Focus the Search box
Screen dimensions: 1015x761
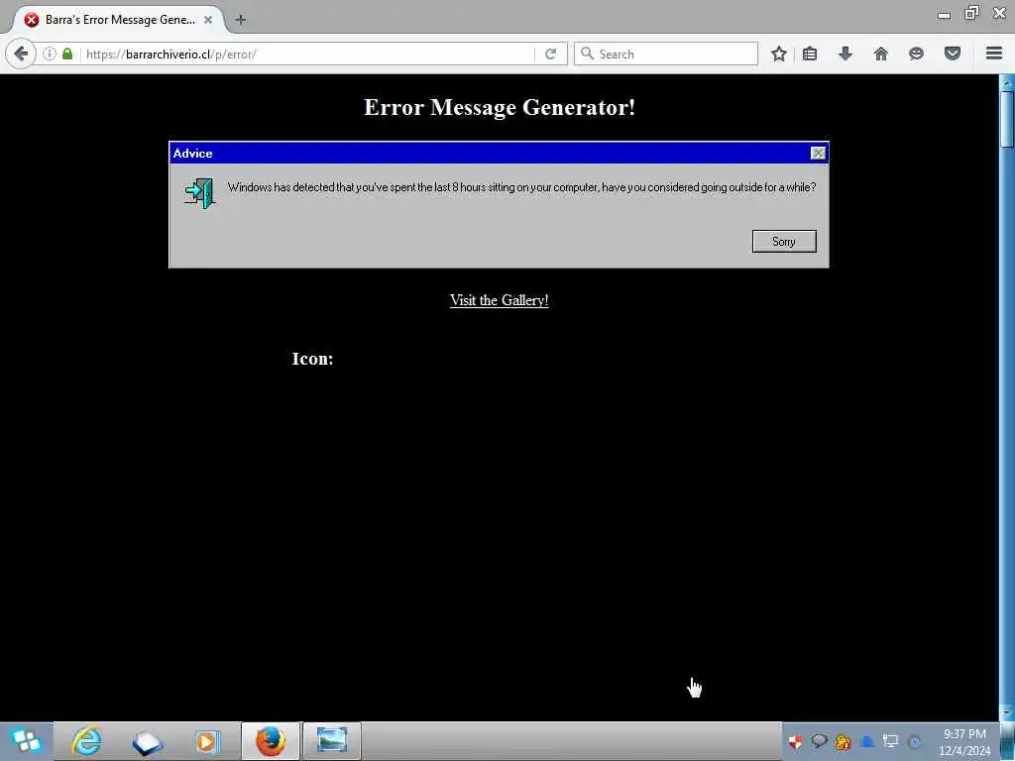click(666, 54)
